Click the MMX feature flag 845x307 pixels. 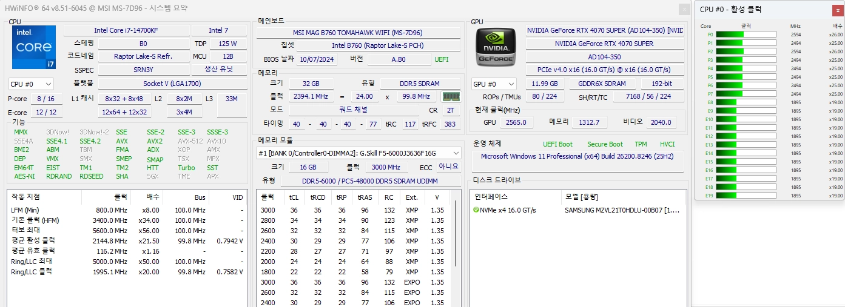[x=21, y=132]
